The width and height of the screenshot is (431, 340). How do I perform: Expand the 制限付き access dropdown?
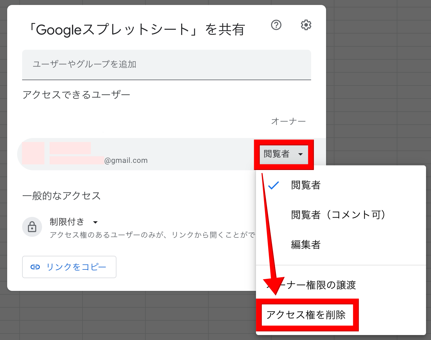pyautogui.click(x=74, y=222)
